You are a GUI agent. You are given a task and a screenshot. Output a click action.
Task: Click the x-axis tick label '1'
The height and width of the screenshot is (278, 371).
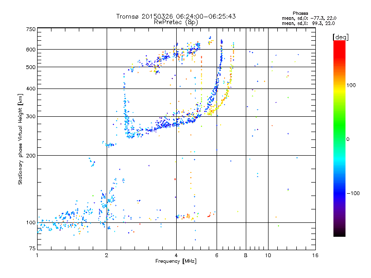pyautogui.click(x=37, y=255)
